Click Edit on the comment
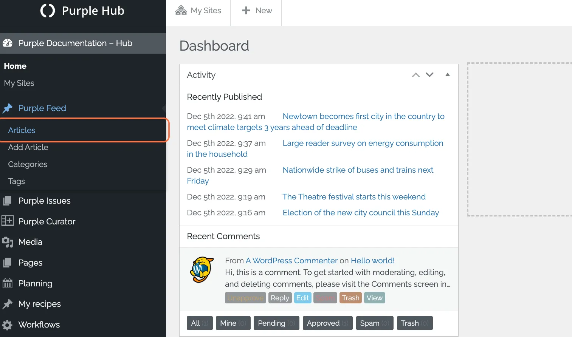 [302, 298]
